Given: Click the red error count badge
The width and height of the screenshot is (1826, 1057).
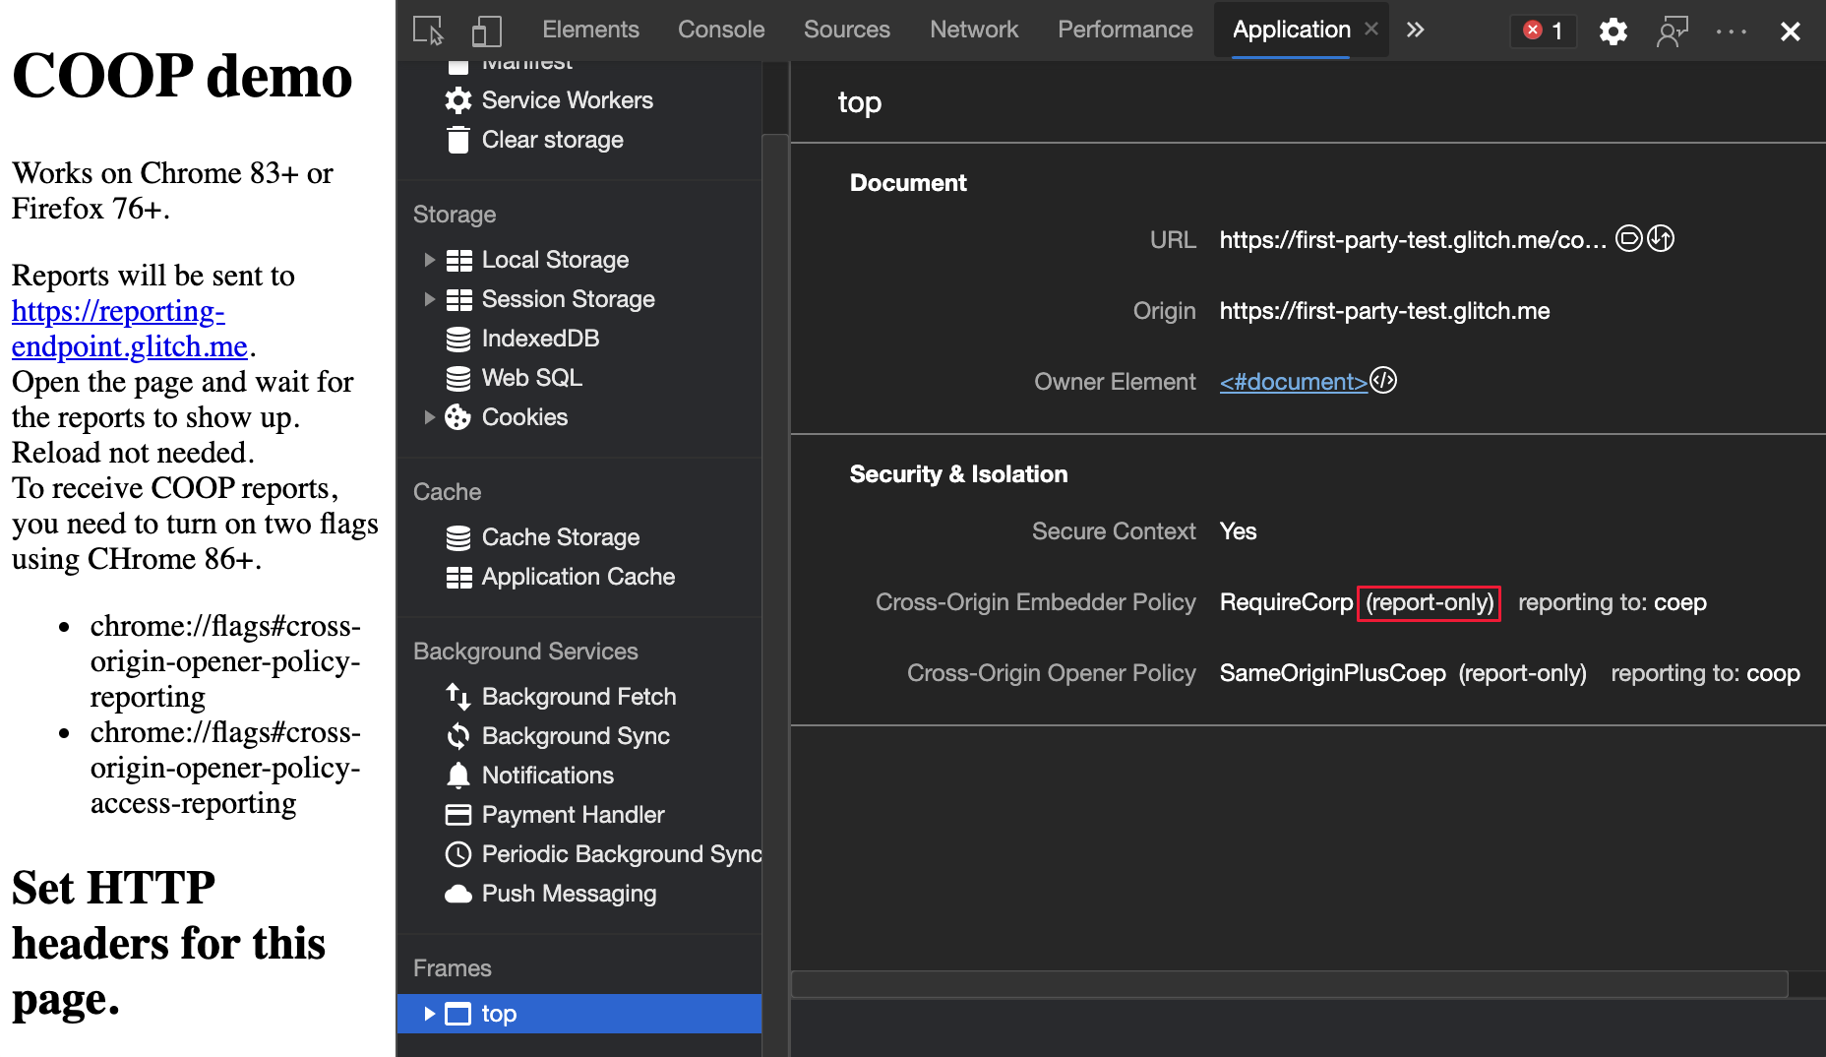Looking at the screenshot, I should point(1543,31).
